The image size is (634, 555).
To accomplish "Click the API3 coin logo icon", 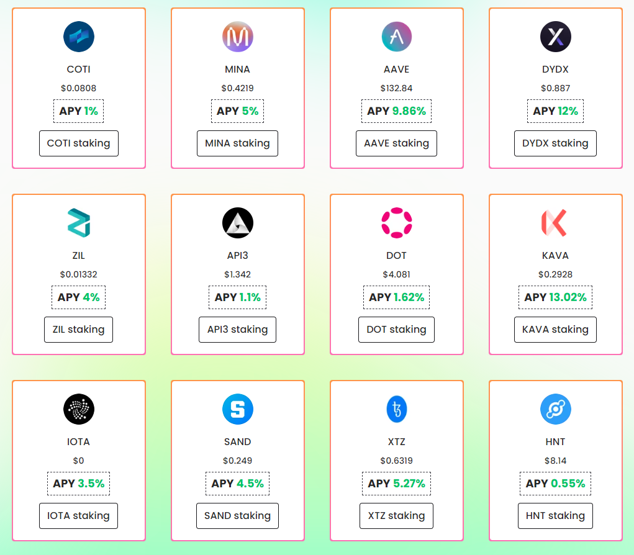I will click(237, 223).
